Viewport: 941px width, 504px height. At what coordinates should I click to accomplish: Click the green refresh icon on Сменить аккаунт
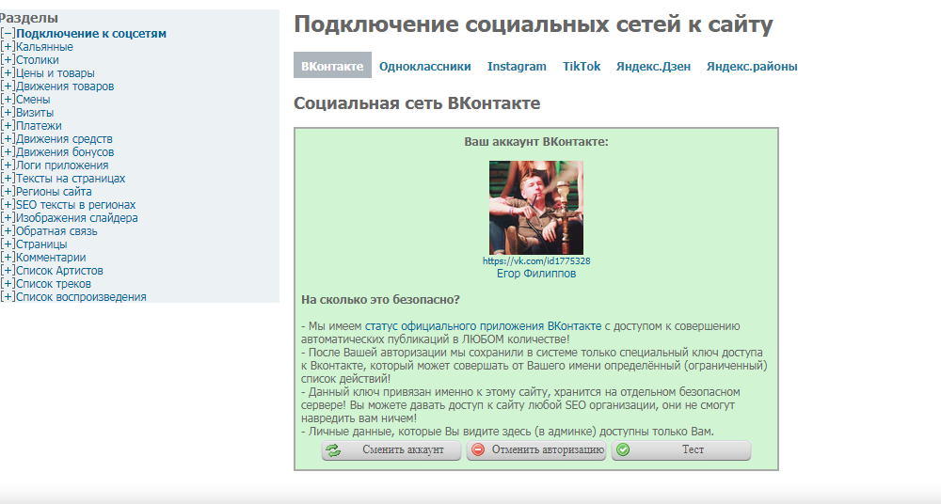tap(333, 450)
